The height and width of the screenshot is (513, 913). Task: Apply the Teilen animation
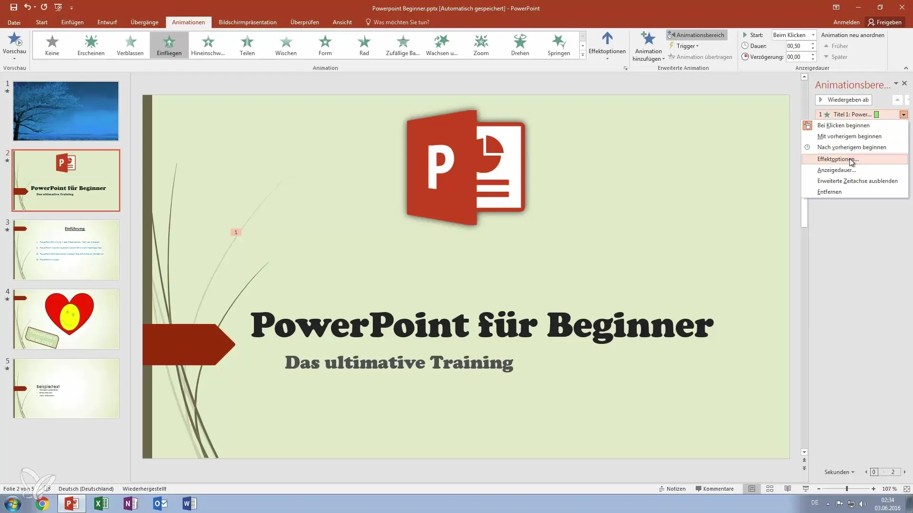[247, 45]
